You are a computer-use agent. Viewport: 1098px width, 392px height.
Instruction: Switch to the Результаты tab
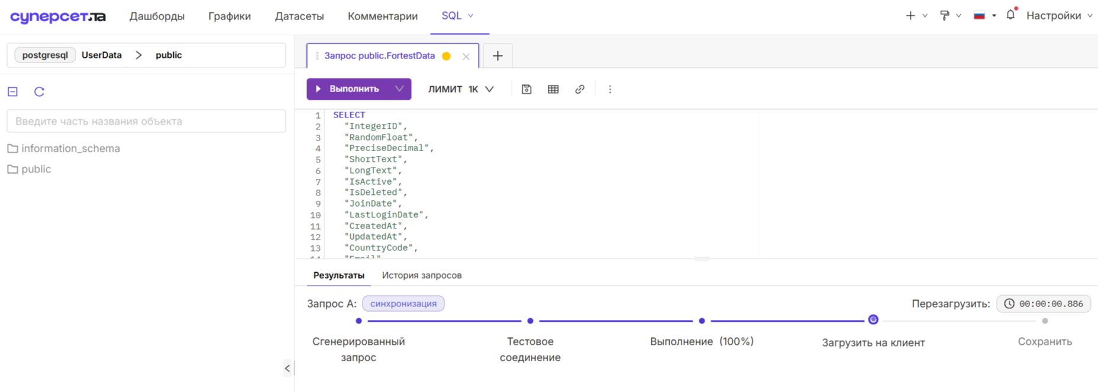pos(338,275)
